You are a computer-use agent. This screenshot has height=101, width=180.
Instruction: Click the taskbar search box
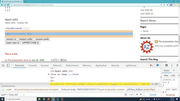click(21, 99)
